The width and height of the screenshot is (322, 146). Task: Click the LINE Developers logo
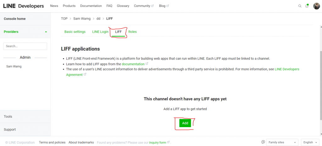coord(23,6)
